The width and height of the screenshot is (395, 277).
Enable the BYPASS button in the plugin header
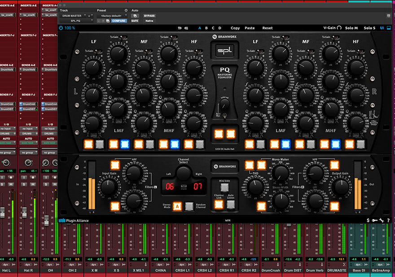pos(149,16)
